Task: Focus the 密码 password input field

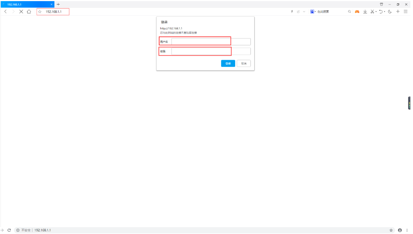Action: (211, 51)
